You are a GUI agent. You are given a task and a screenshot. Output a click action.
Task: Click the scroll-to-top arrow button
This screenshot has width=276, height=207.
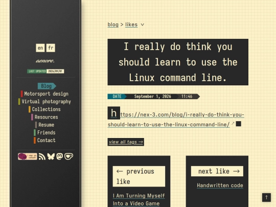tap(266, 197)
